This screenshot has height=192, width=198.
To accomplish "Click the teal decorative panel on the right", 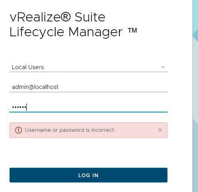I will 195,96.
